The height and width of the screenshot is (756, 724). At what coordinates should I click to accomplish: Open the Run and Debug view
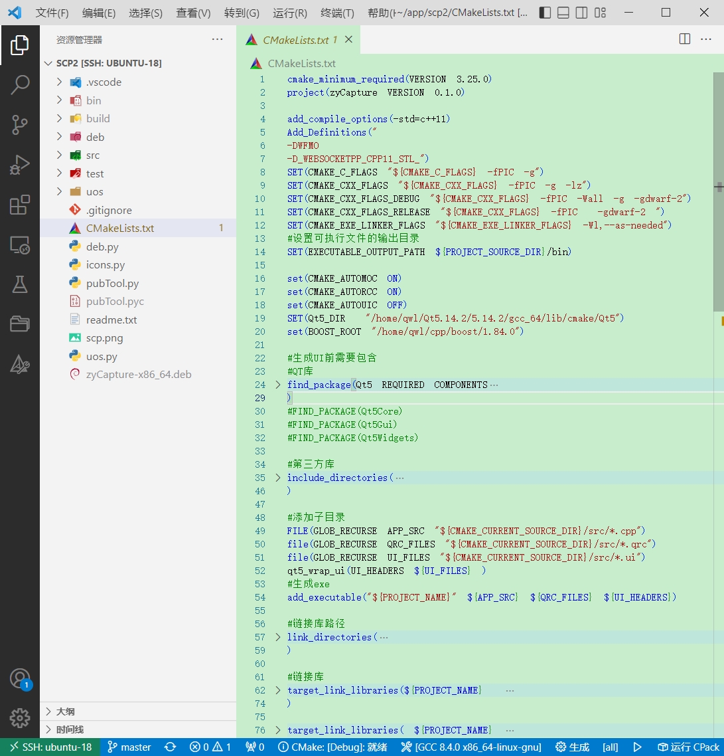click(20, 165)
